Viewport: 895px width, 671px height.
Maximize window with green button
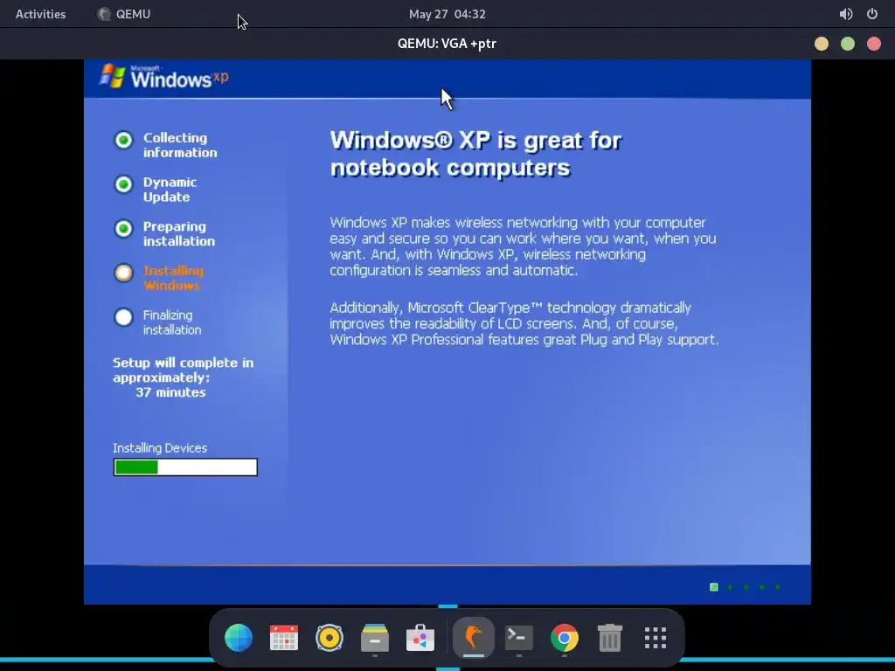click(848, 44)
